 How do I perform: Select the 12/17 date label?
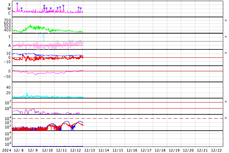(x=146, y=150)
